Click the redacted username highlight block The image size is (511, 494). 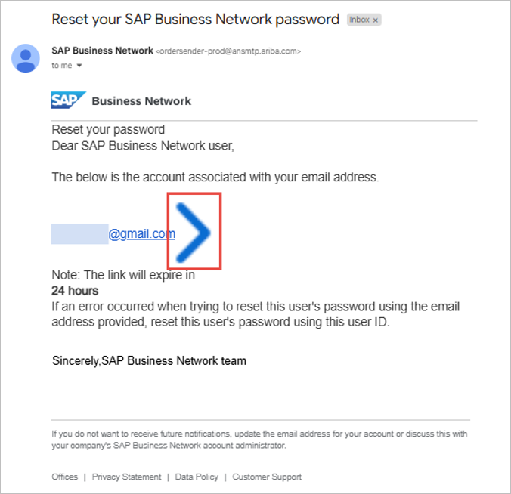point(79,234)
